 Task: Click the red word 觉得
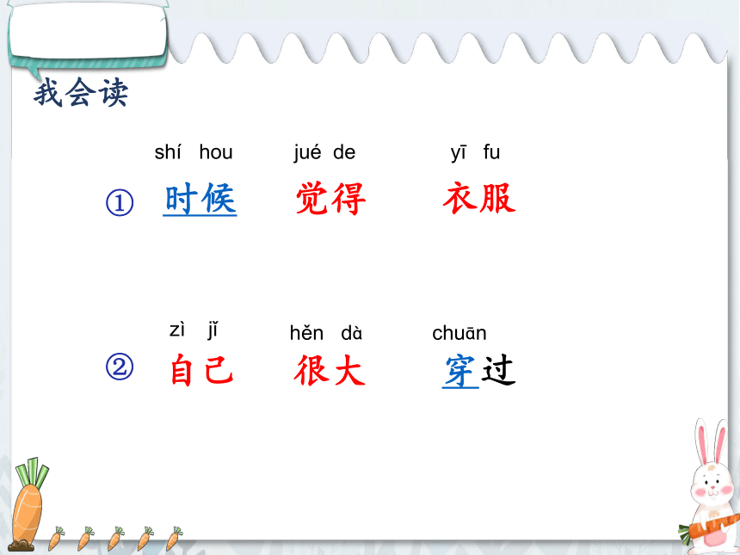pyautogui.click(x=330, y=198)
